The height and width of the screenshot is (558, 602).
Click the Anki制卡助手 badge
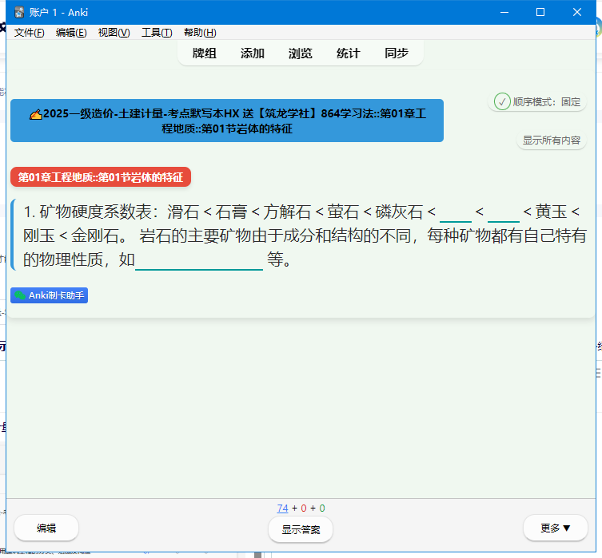click(49, 295)
